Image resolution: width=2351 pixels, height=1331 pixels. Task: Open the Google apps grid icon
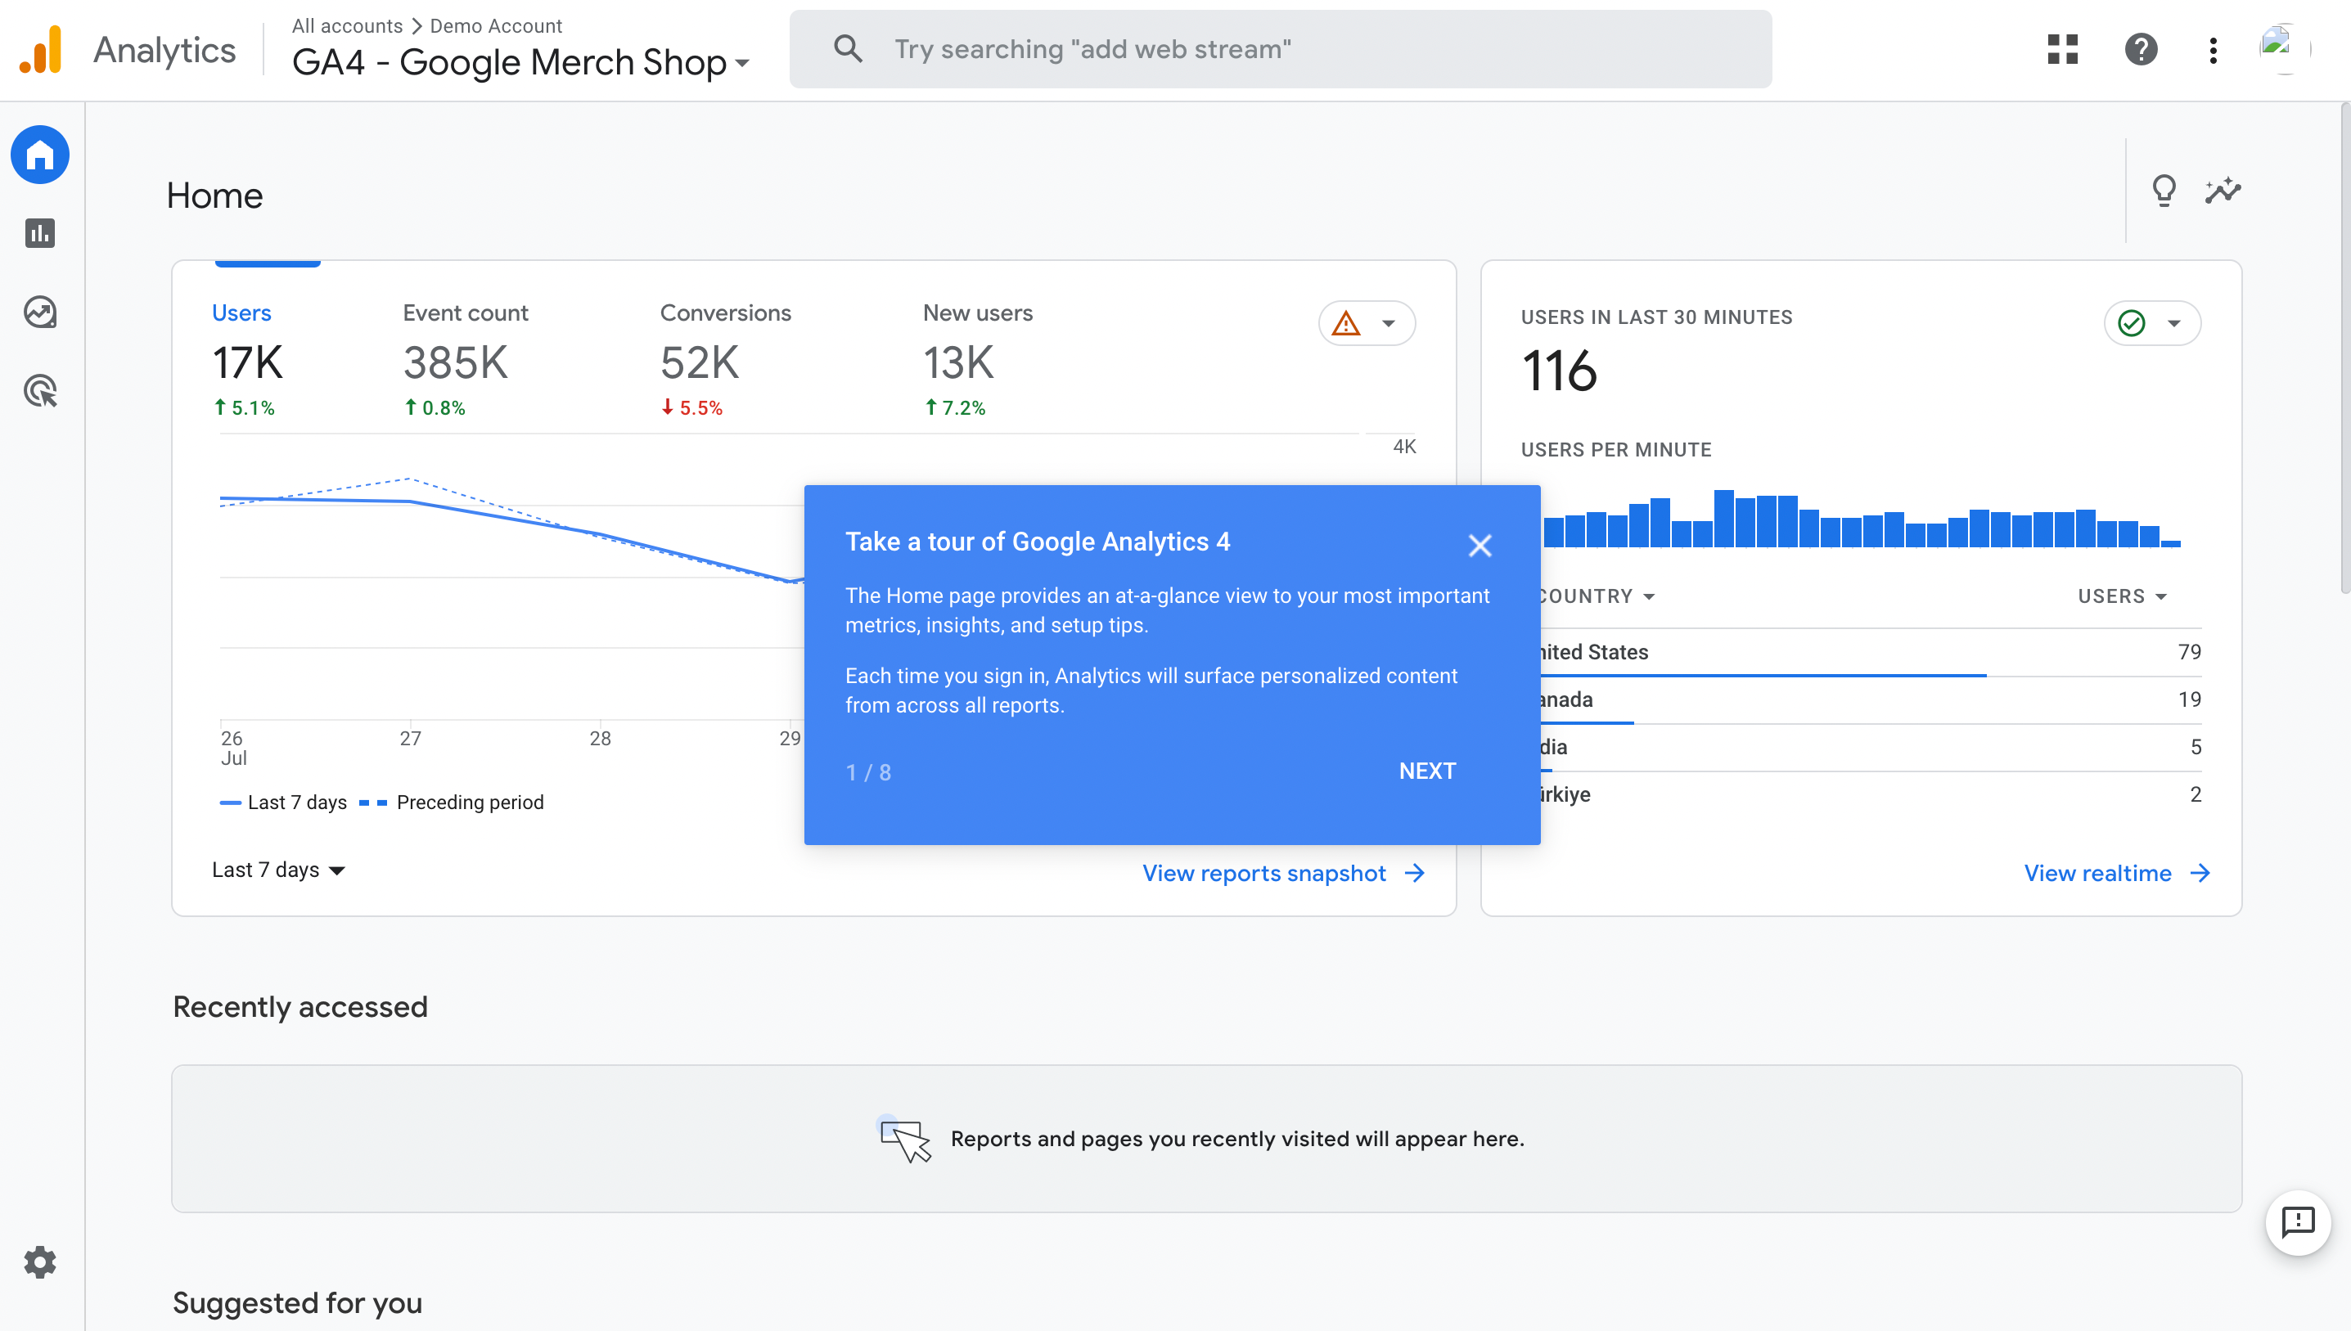pyautogui.click(x=2062, y=49)
